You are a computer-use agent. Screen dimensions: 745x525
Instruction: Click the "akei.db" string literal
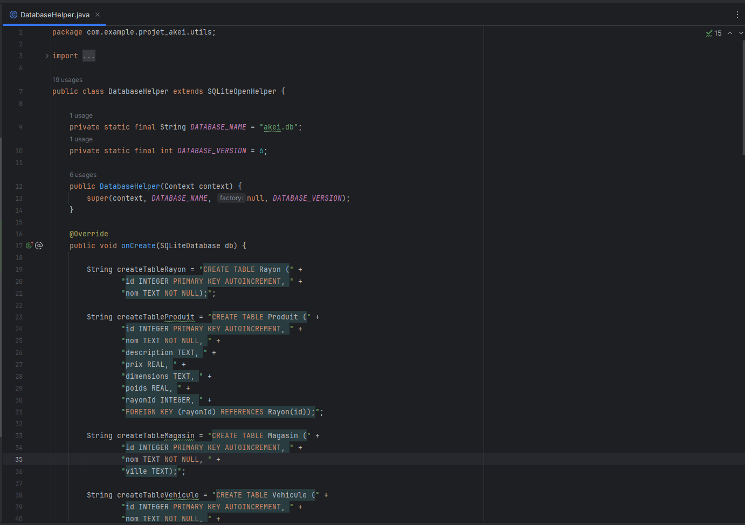pyautogui.click(x=279, y=127)
